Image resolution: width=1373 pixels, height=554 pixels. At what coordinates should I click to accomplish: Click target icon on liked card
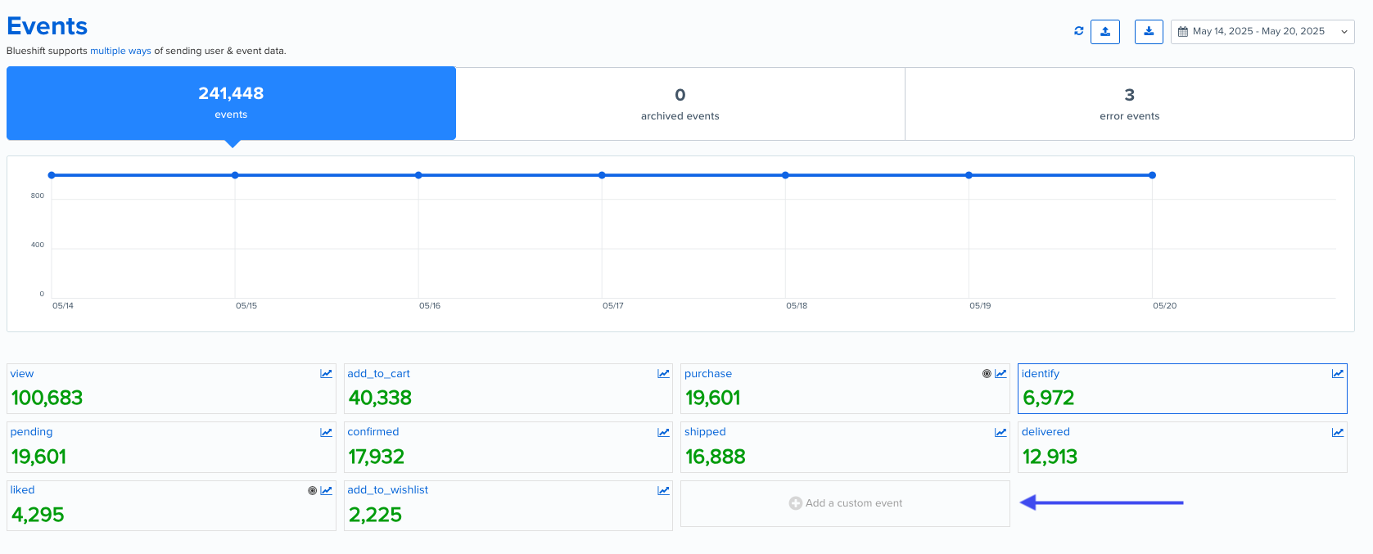[312, 491]
